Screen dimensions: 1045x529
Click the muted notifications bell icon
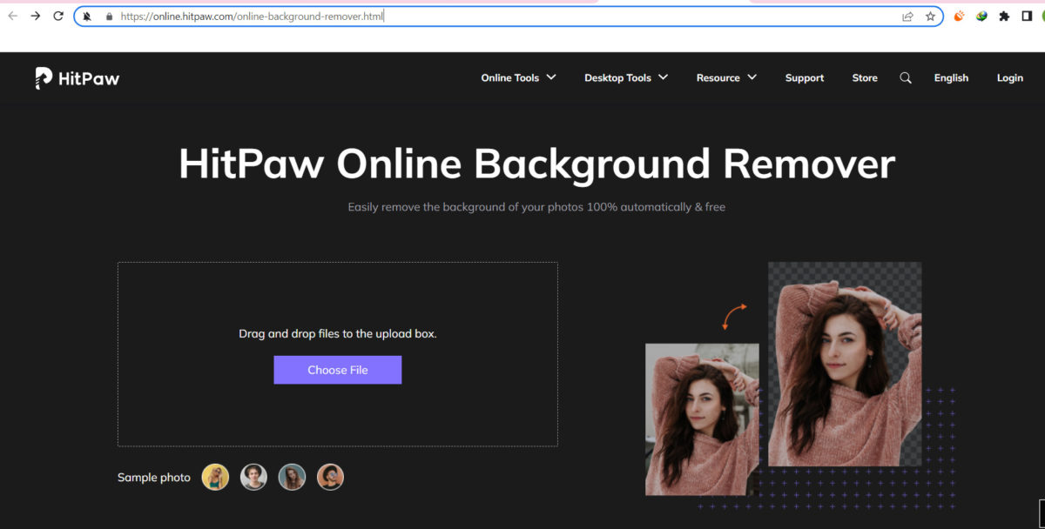(87, 17)
